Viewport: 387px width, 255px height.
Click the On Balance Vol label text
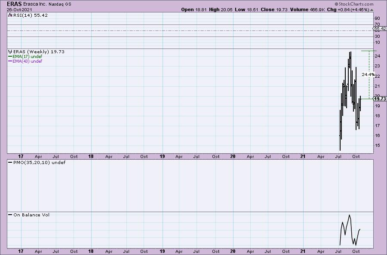coord(31,215)
